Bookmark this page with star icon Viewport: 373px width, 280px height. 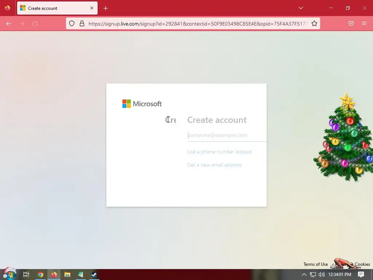(x=314, y=23)
